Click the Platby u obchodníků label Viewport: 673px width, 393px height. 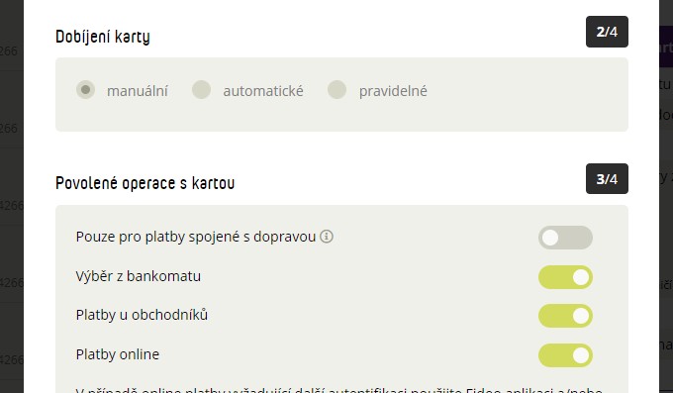pyautogui.click(x=142, y=315)
